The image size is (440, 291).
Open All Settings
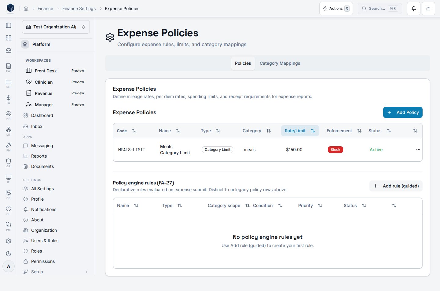(56, 189)
